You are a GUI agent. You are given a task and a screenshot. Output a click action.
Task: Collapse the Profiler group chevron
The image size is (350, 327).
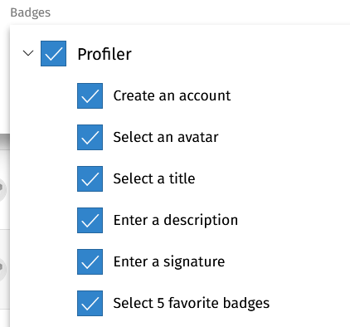pos(28,53)
